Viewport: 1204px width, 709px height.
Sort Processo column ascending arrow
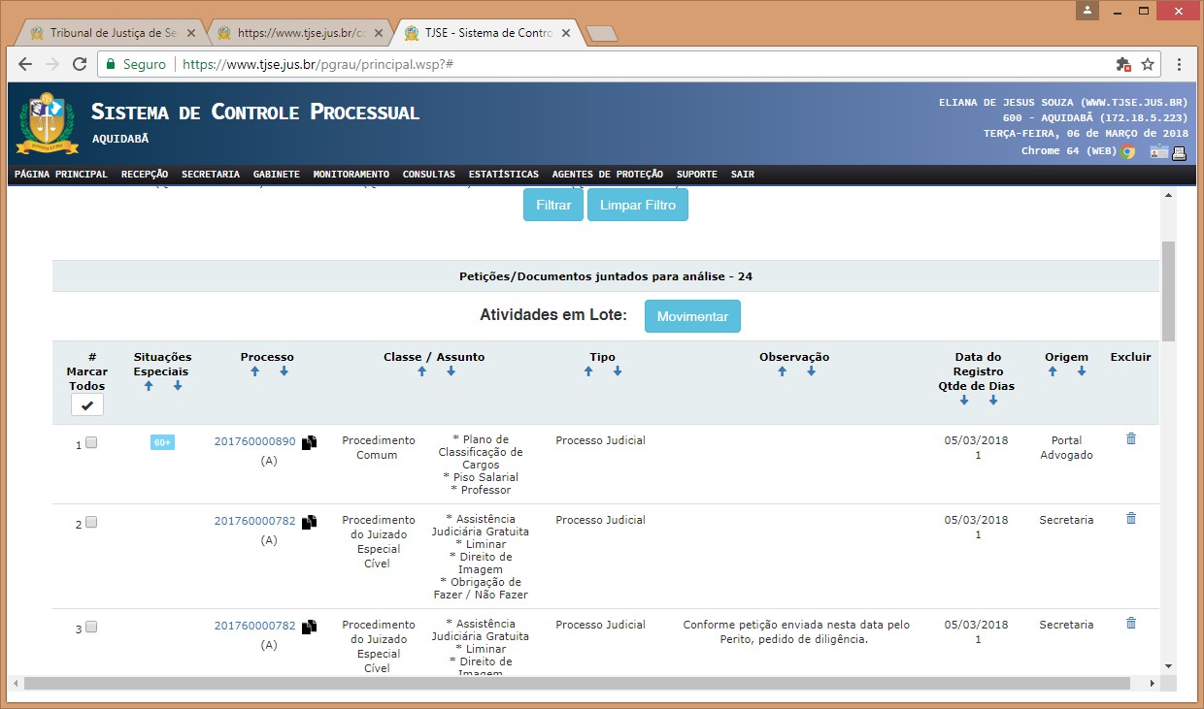coord(254,371)
